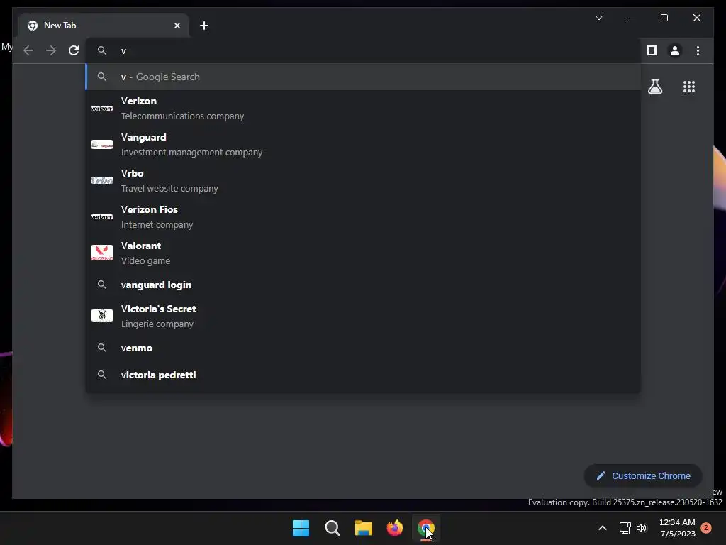Select the 'venmo' search suggestion
The height and width of the screenshot is (545, 726).
(x=364, y=348)
